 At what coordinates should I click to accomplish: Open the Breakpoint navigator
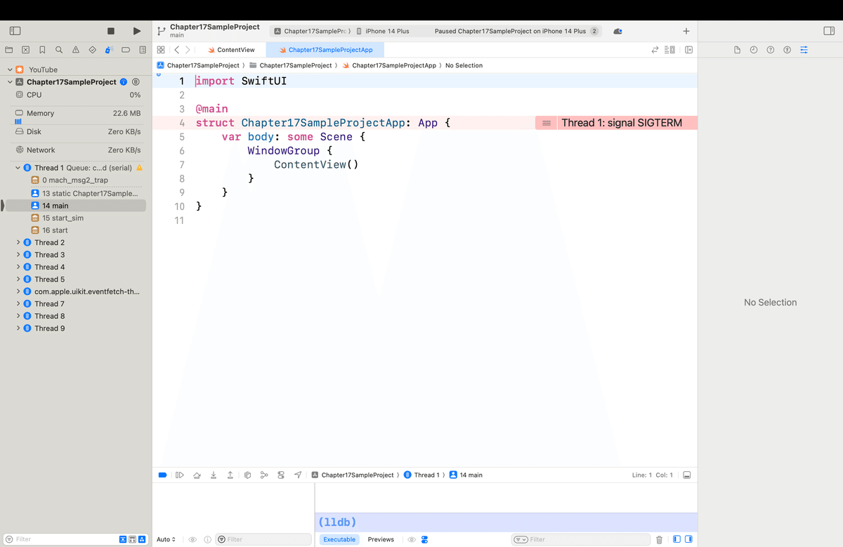point(126,50)
